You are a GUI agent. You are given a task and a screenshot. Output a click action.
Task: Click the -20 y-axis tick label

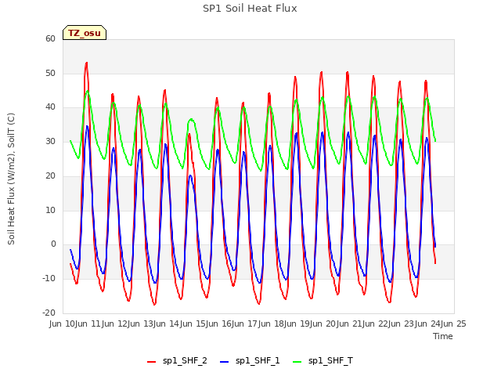tap(49, 313)
